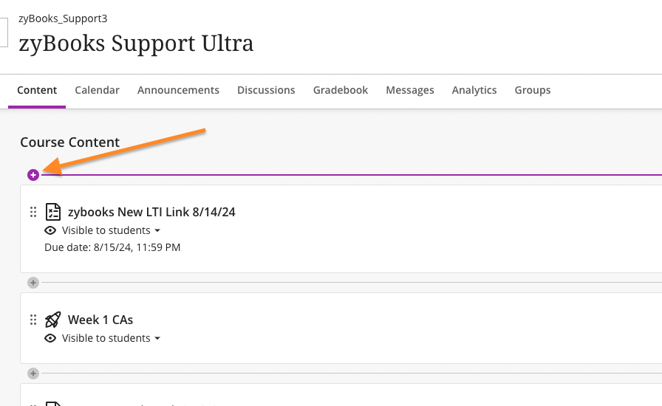Click the test document icon beside zybooks New LTI Link
662x406 pixels.
[52, 212]
